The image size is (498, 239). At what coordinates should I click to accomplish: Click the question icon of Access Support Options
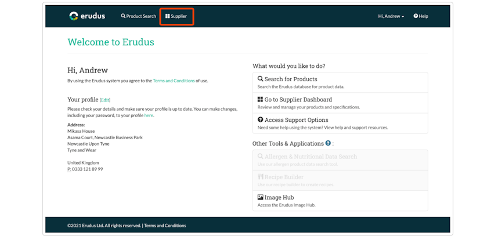[x=260, y=119]
